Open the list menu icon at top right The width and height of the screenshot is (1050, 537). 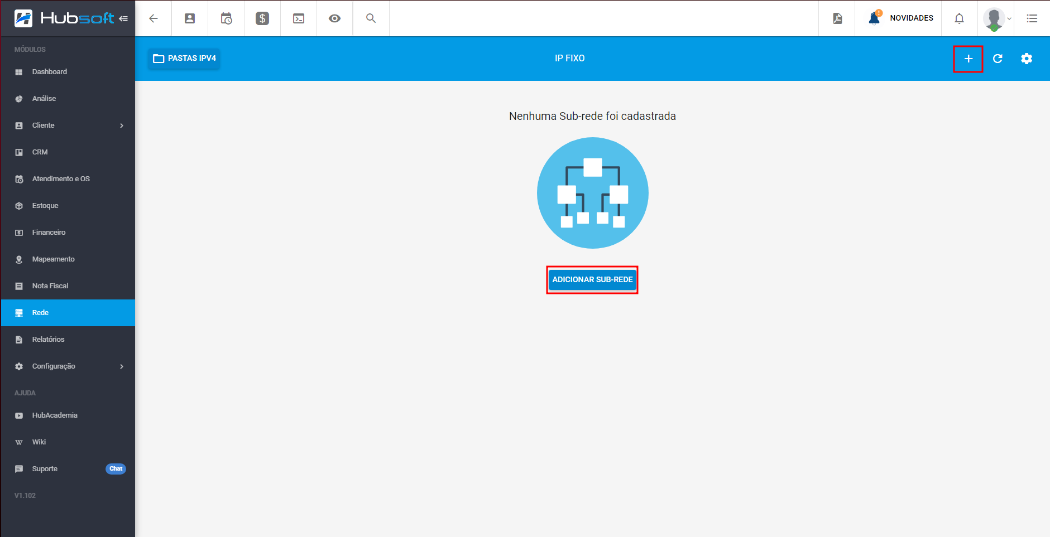pyautogui.click(x=1032, y=18)
